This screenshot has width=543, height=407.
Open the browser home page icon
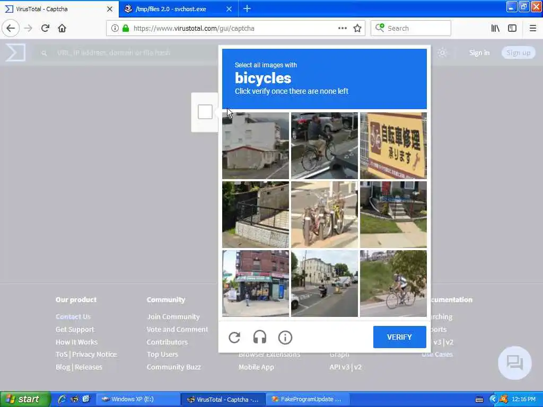tap(62, 28)
